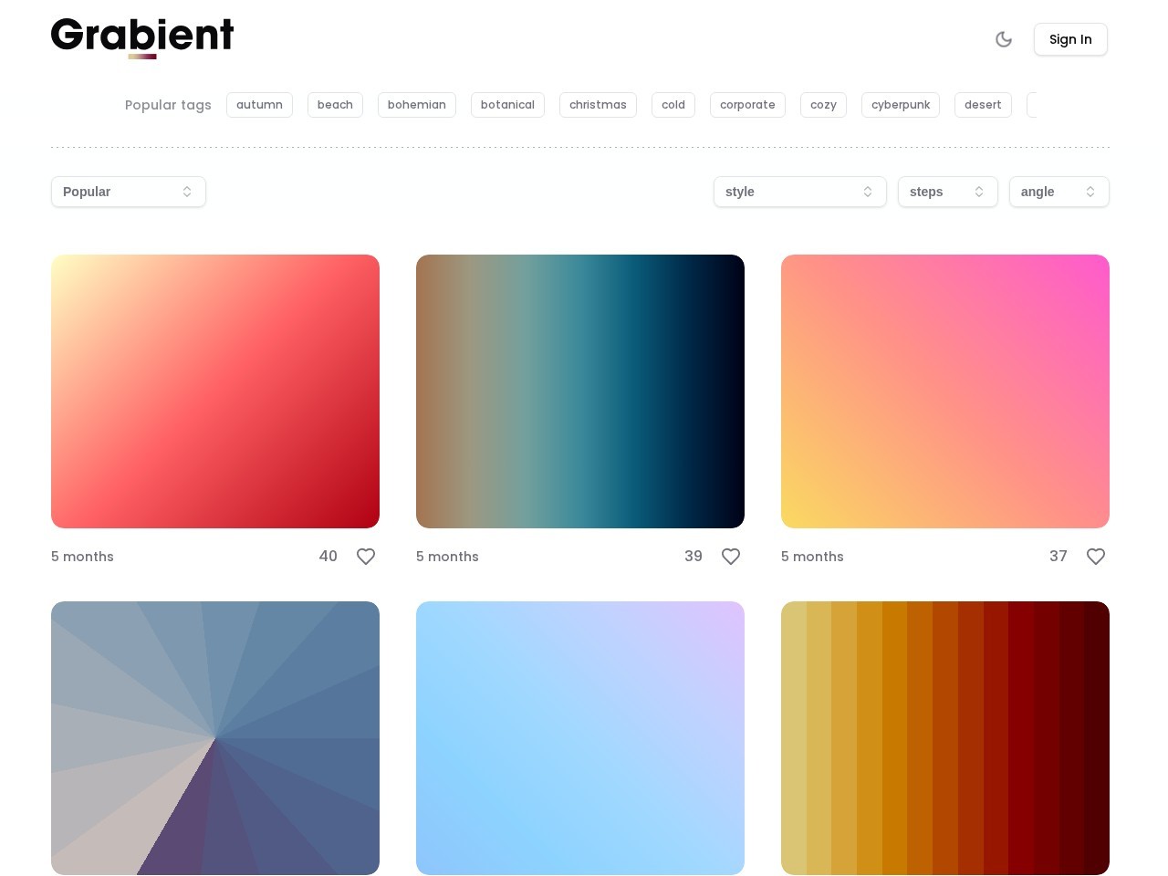Select the cyberpunk tag

click(901, 105)
